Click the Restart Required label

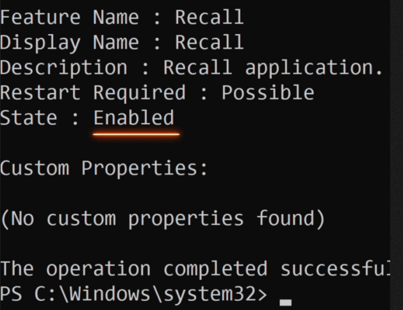(92, 92)
